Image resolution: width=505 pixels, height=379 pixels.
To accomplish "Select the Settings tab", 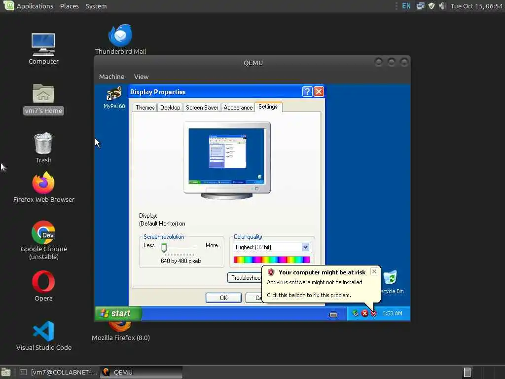I will pyautogui.click(x=268, y=107).
